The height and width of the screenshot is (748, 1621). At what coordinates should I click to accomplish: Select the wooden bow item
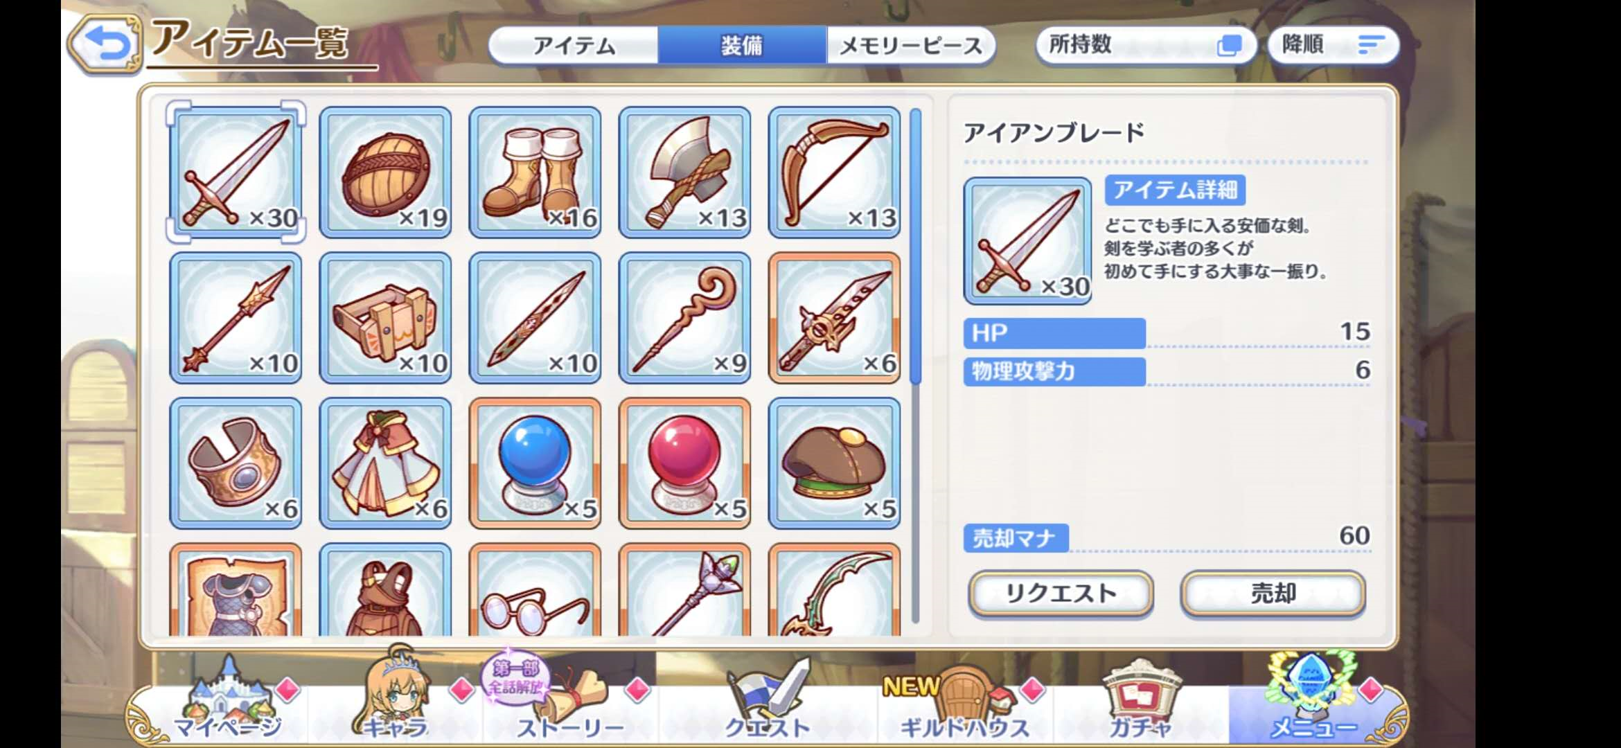point(834,172)
